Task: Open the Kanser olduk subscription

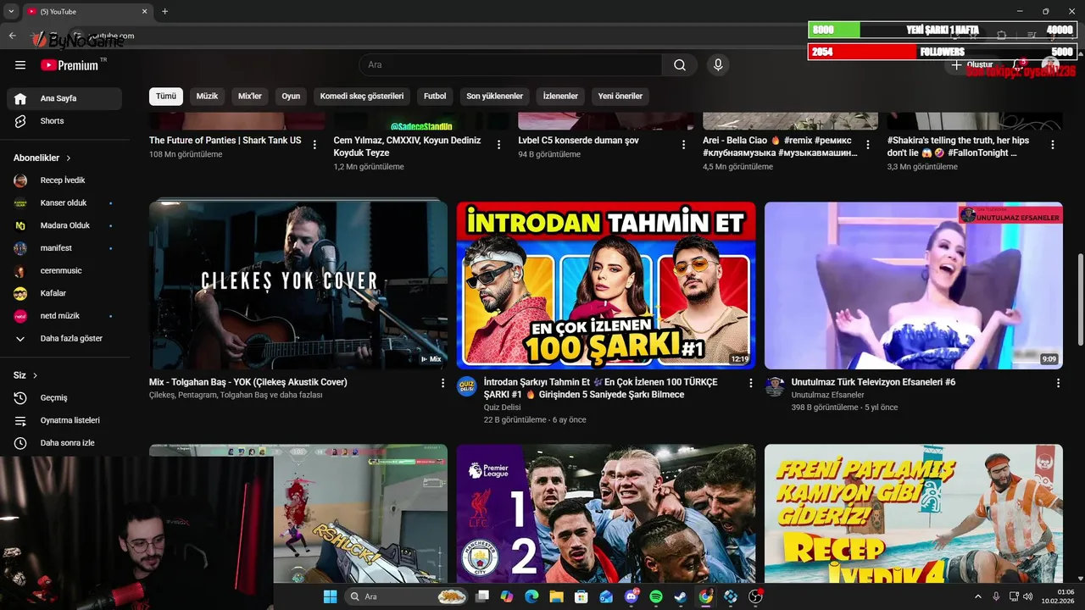Action: point(64,203)
